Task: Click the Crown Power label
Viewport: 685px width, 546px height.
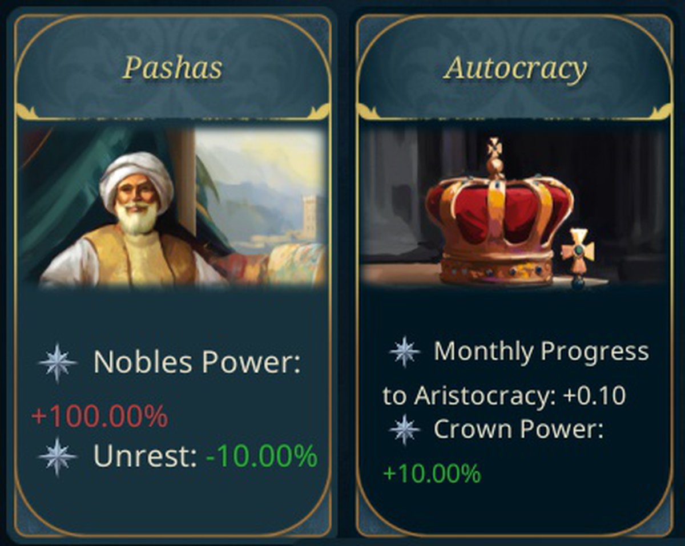Action: (x=518, y=430)
